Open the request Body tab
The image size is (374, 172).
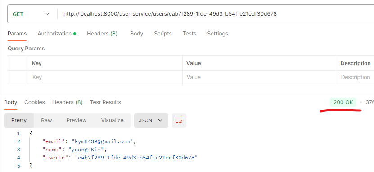136,34
